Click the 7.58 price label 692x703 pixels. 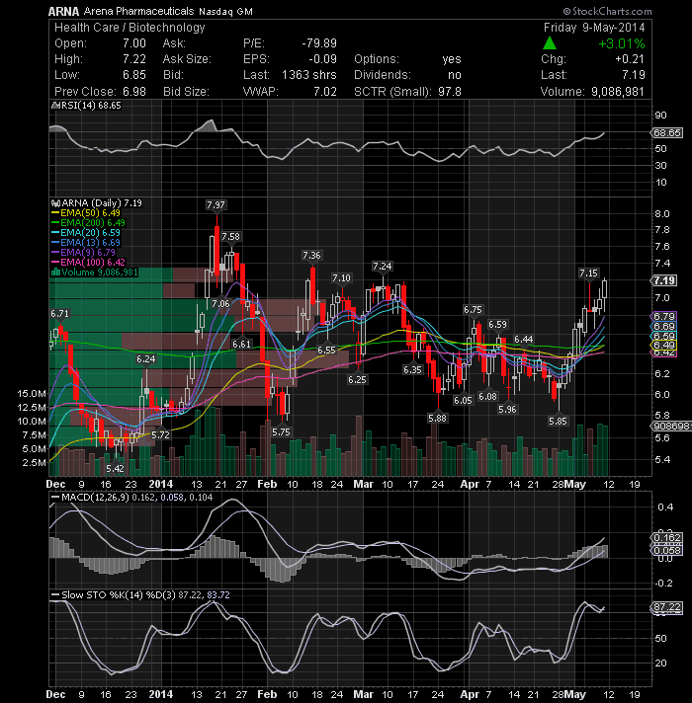tap(230, 236)
